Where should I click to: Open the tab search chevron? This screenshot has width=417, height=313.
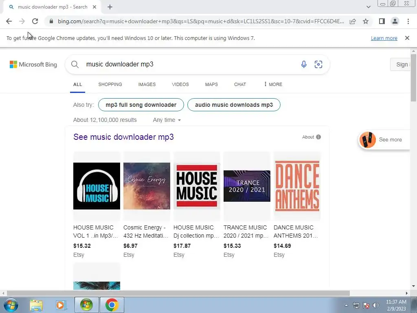[368, 7]
